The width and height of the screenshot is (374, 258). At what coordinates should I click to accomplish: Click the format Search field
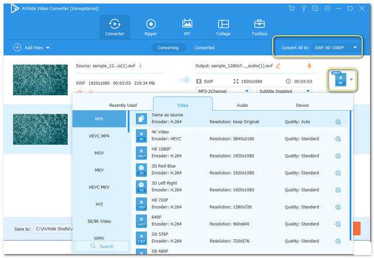point(102,246)
